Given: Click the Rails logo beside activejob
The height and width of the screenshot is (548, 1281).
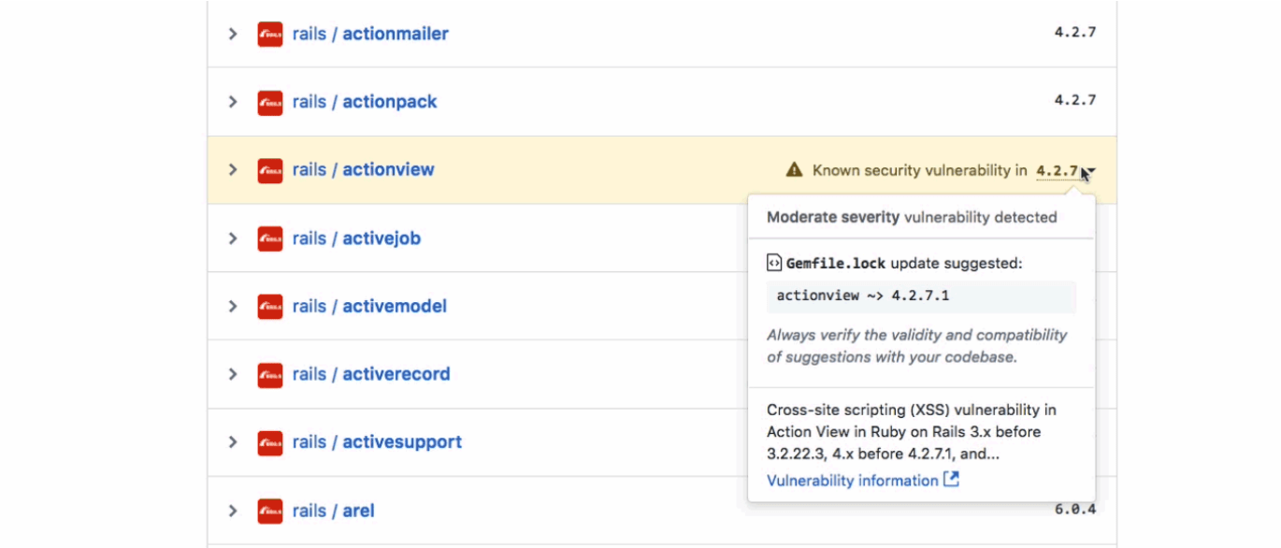Looking at the screenshot, I should click(x=270, y=238).
